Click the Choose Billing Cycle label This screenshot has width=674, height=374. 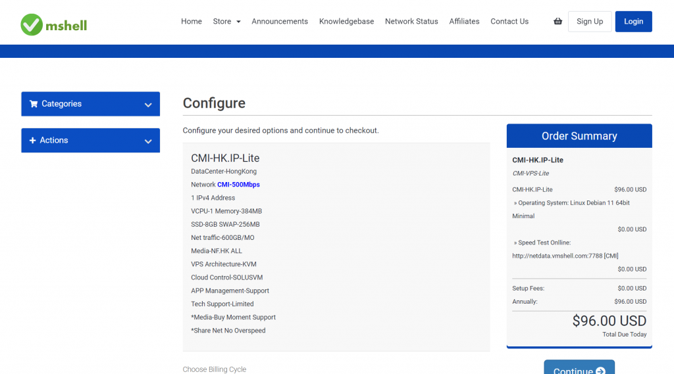tap(215, 369)
